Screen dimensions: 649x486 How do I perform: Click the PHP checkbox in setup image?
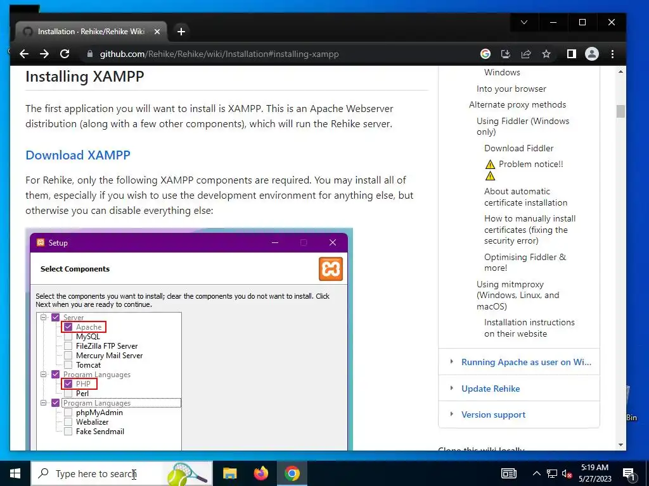[68, 384]
